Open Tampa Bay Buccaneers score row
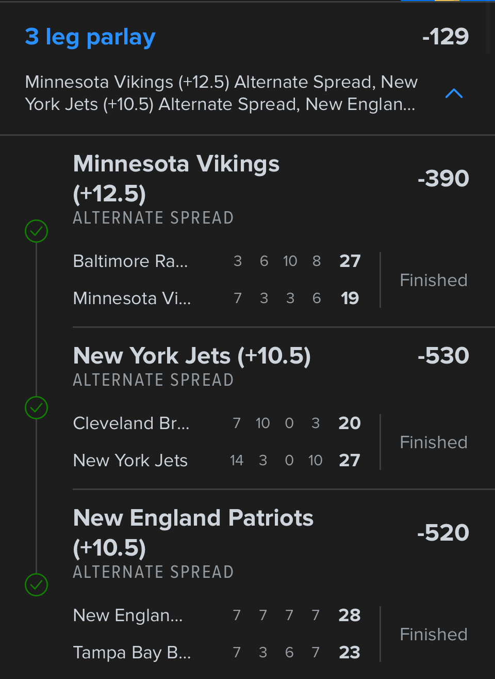The image size is (495, 679). [x=217, y=653]
